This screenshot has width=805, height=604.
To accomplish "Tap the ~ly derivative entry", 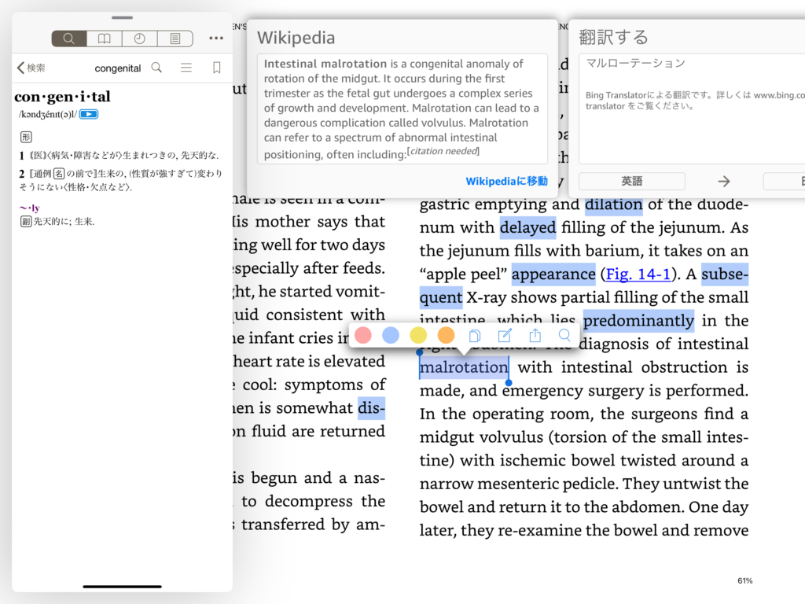I will click(x=29, y=208).
